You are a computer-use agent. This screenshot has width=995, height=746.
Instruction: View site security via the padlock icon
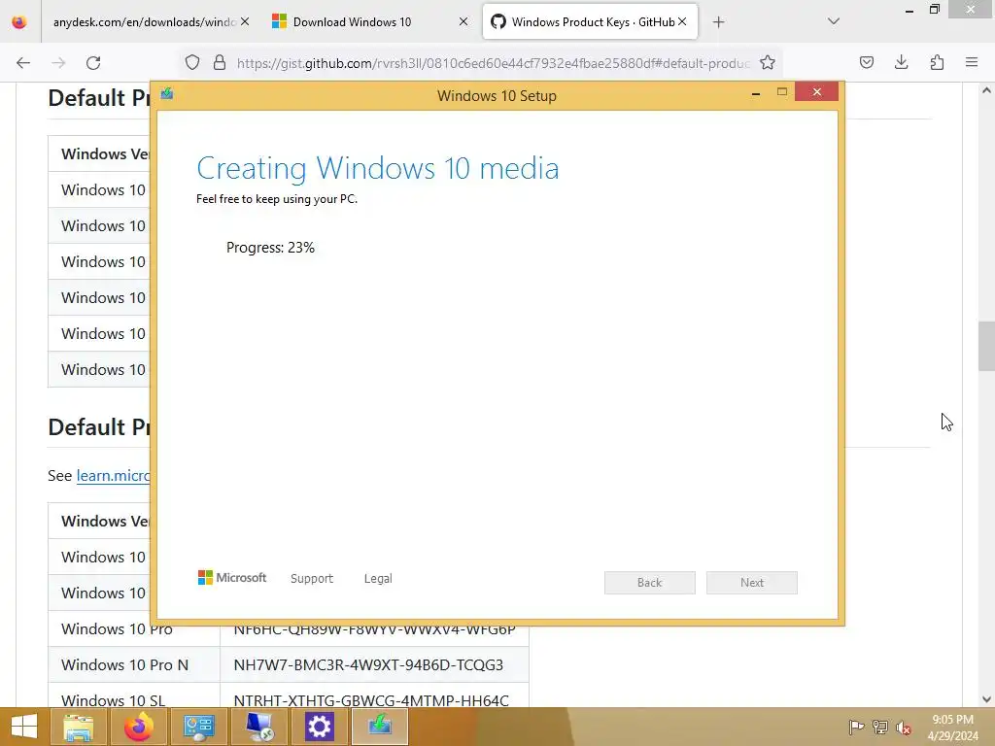[220, 63]
